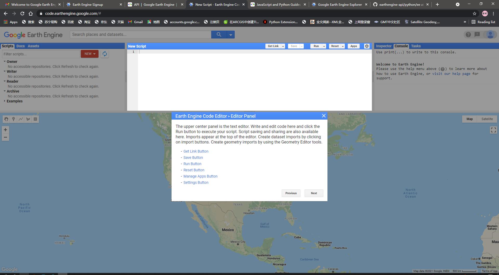Open Reset dropdown arrow
Viewport: 499px width, 275px height.
click(x=343, y=46)
